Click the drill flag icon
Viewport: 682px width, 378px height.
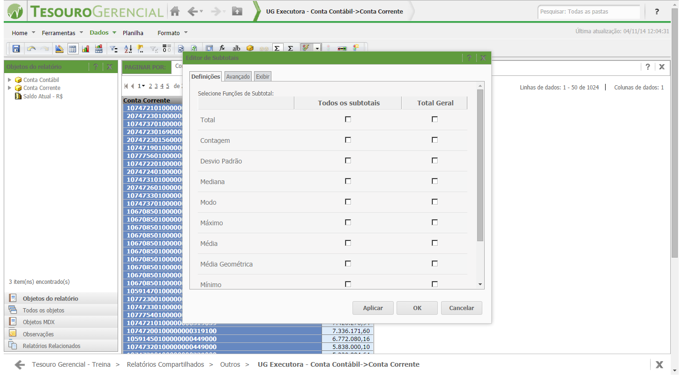[x=141, y=48]
